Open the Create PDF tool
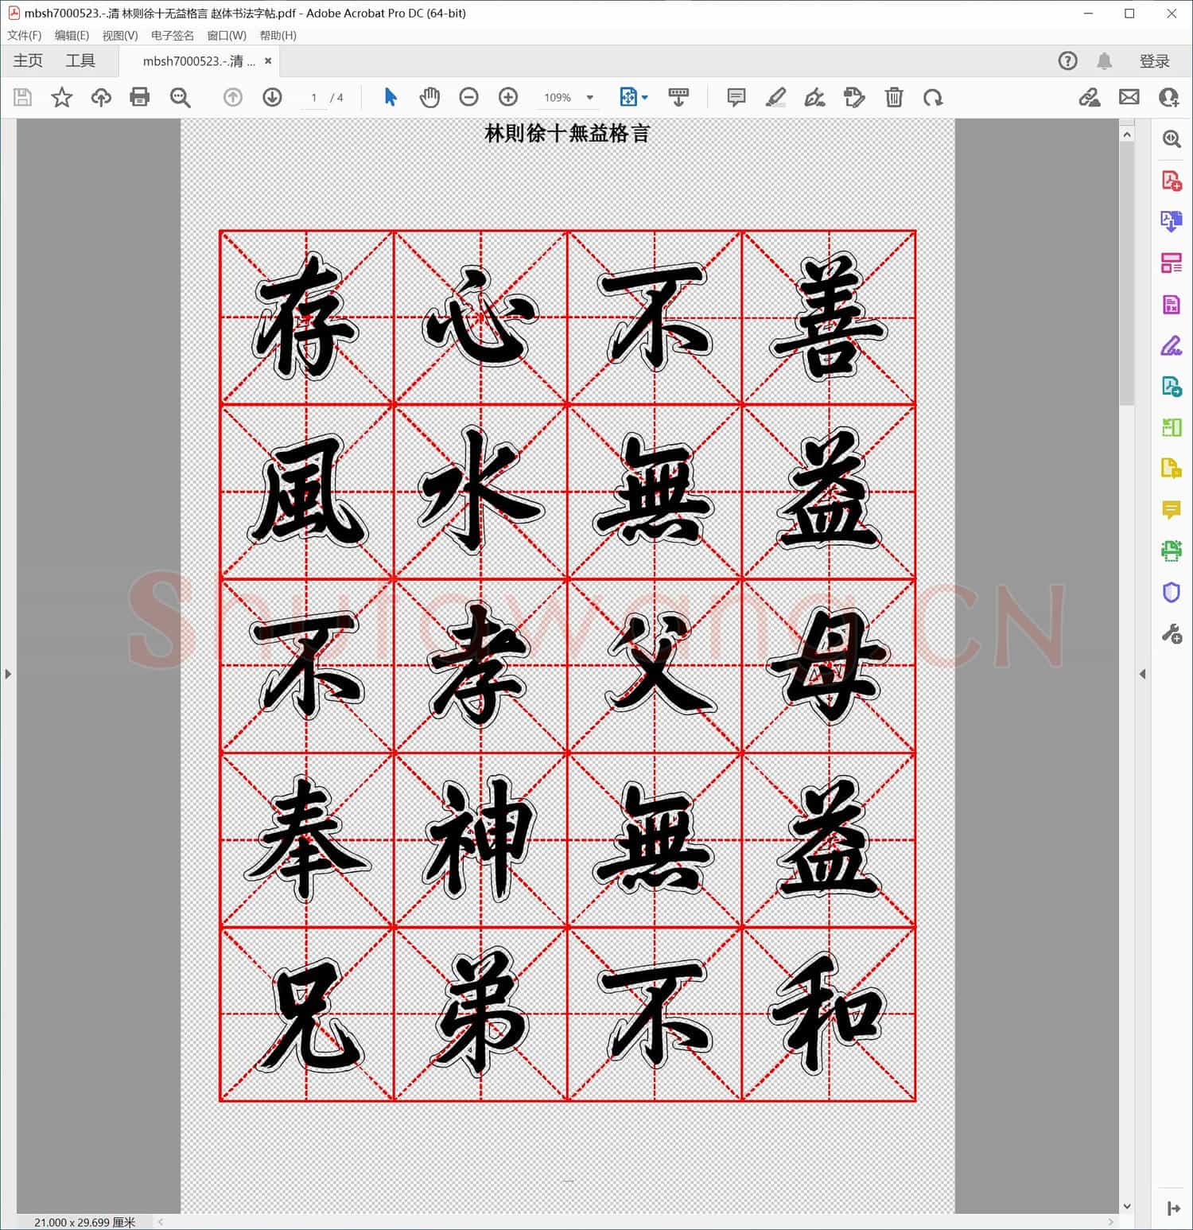Image resolution: width=1193 pixels, height=1230 pixels. 1172,181
